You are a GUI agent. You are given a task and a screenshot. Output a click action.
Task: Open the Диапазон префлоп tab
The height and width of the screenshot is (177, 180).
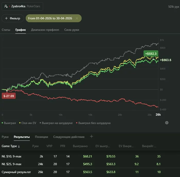(x=45, y=30)
